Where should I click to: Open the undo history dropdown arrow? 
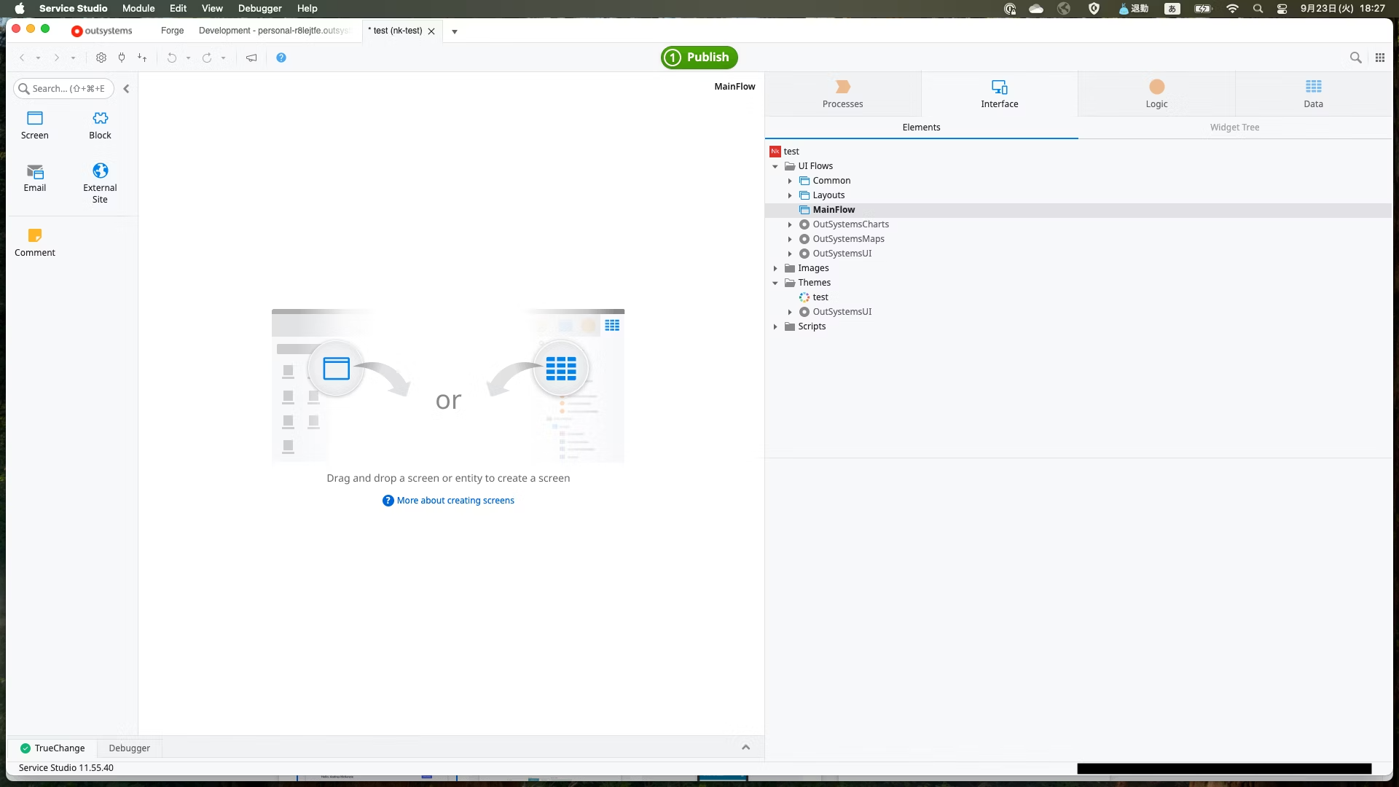188,58
